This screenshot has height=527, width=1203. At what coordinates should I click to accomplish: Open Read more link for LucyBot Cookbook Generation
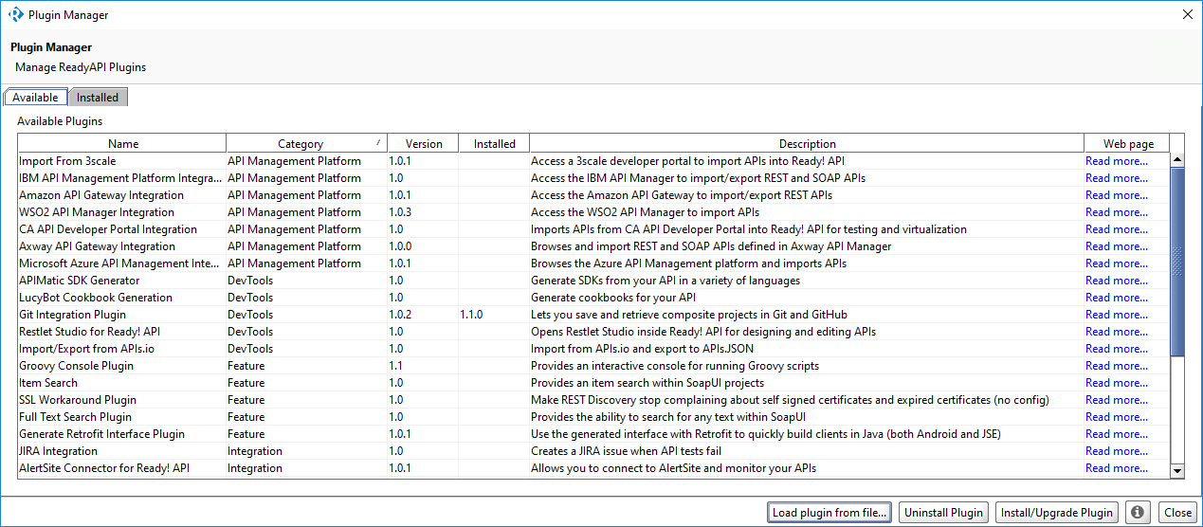(1116, 298)
